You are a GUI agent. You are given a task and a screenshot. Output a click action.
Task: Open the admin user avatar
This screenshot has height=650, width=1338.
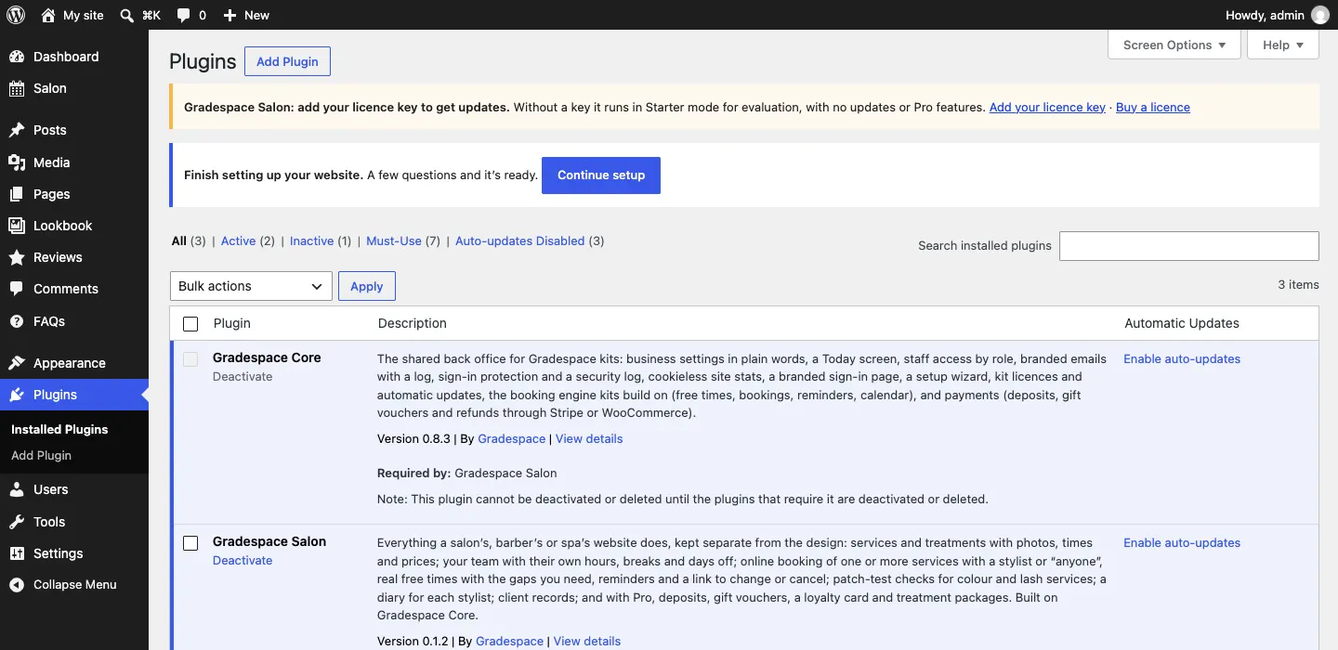[1320, 15]
